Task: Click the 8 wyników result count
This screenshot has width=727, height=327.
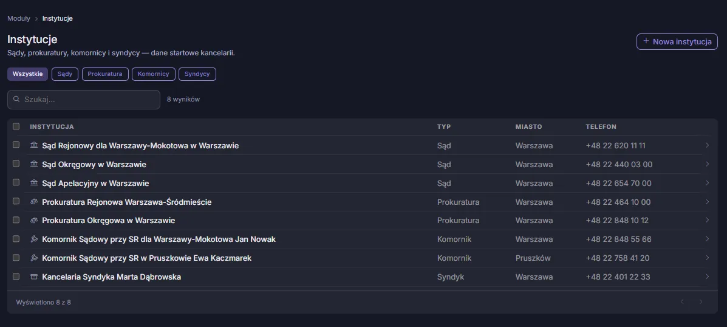Action: (x=183, y=99)
